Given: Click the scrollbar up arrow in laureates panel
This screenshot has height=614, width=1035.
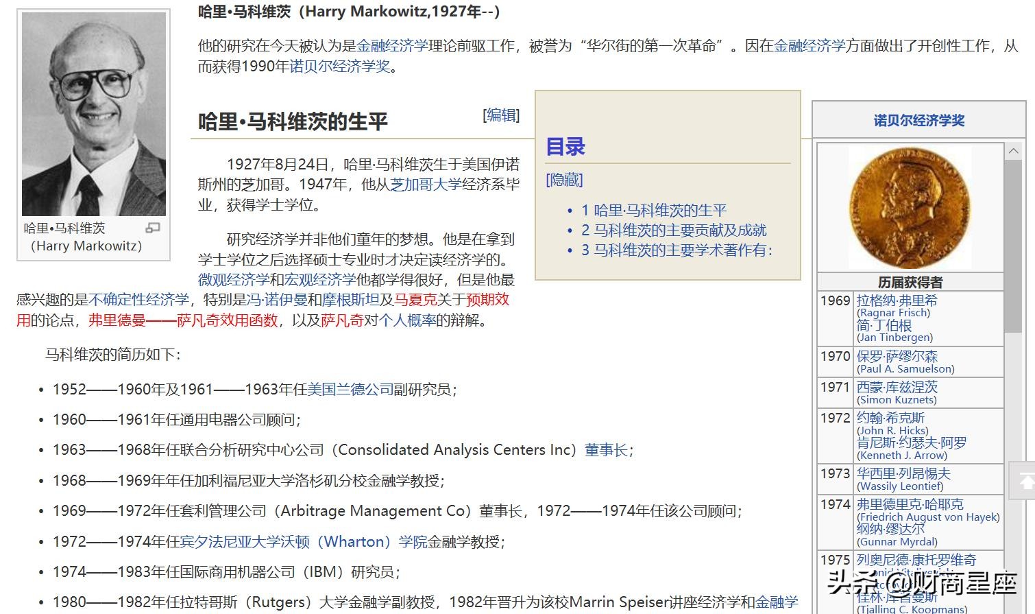Looking at the screenshot, I should (x=1013, y=150).
